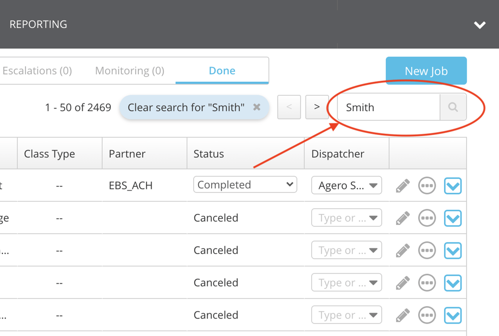Open the Agero dispatcher dropdown

coord(347,185)
